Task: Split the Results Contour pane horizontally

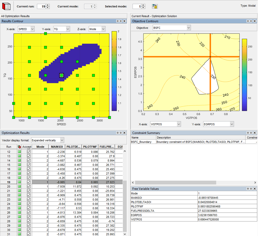Action: pyautogui.click(x=117, y=21)
